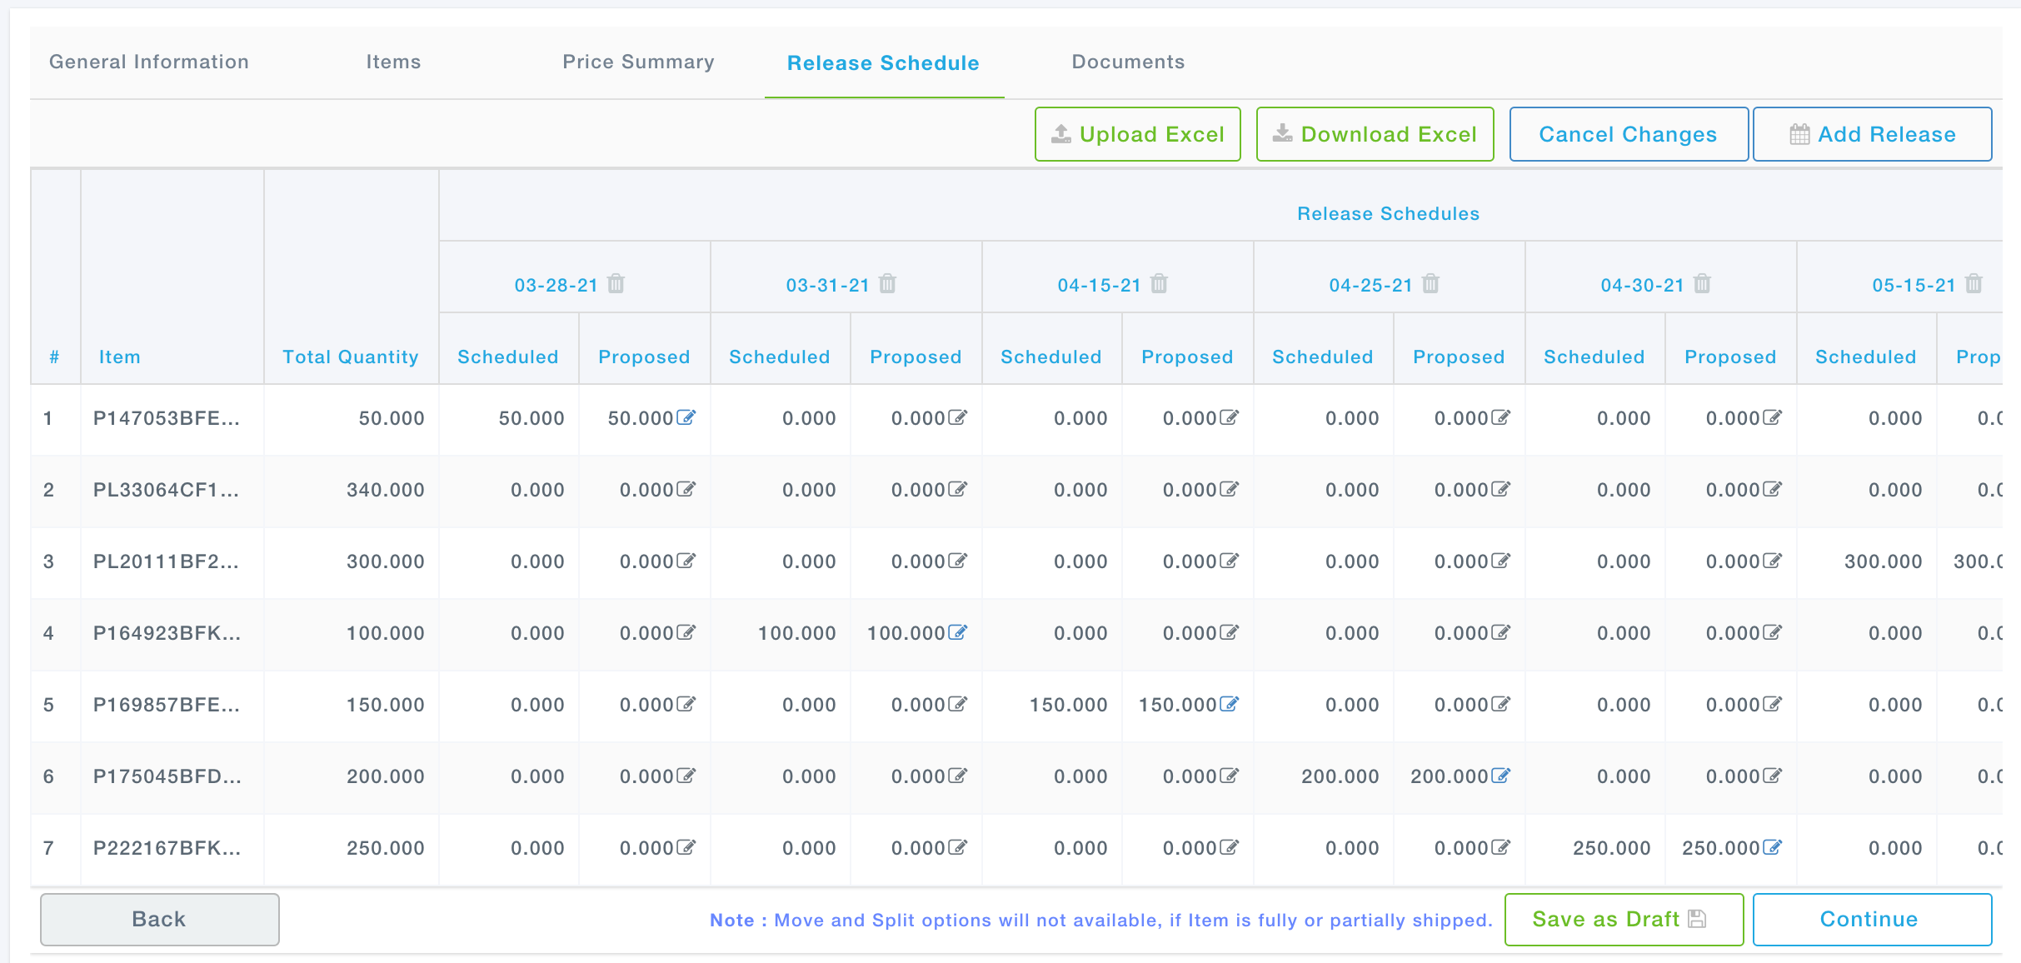Remove the 04-15-21 release schedule
2021x963 pixels.
pyautogui.click(x=1159, y=284)
